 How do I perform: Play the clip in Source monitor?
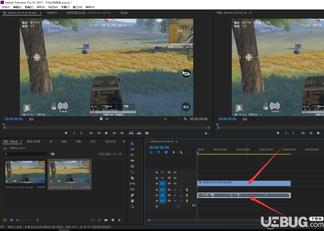pos(106,133)
